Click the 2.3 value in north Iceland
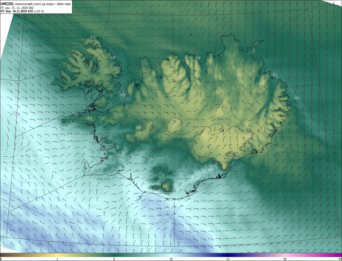This screenshot has width=342, height=261. tap(180, 77)
